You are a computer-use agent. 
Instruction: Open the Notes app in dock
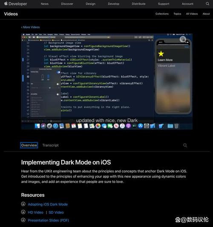80,126
